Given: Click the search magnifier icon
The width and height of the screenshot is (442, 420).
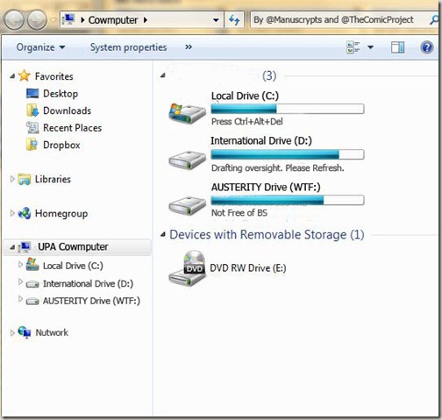Looking at the screenshot, I should [434, 20].
